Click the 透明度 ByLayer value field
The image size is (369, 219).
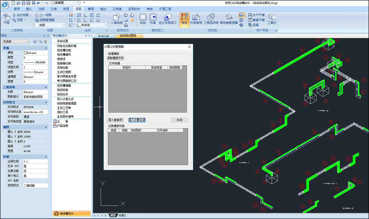coord(35,77)
